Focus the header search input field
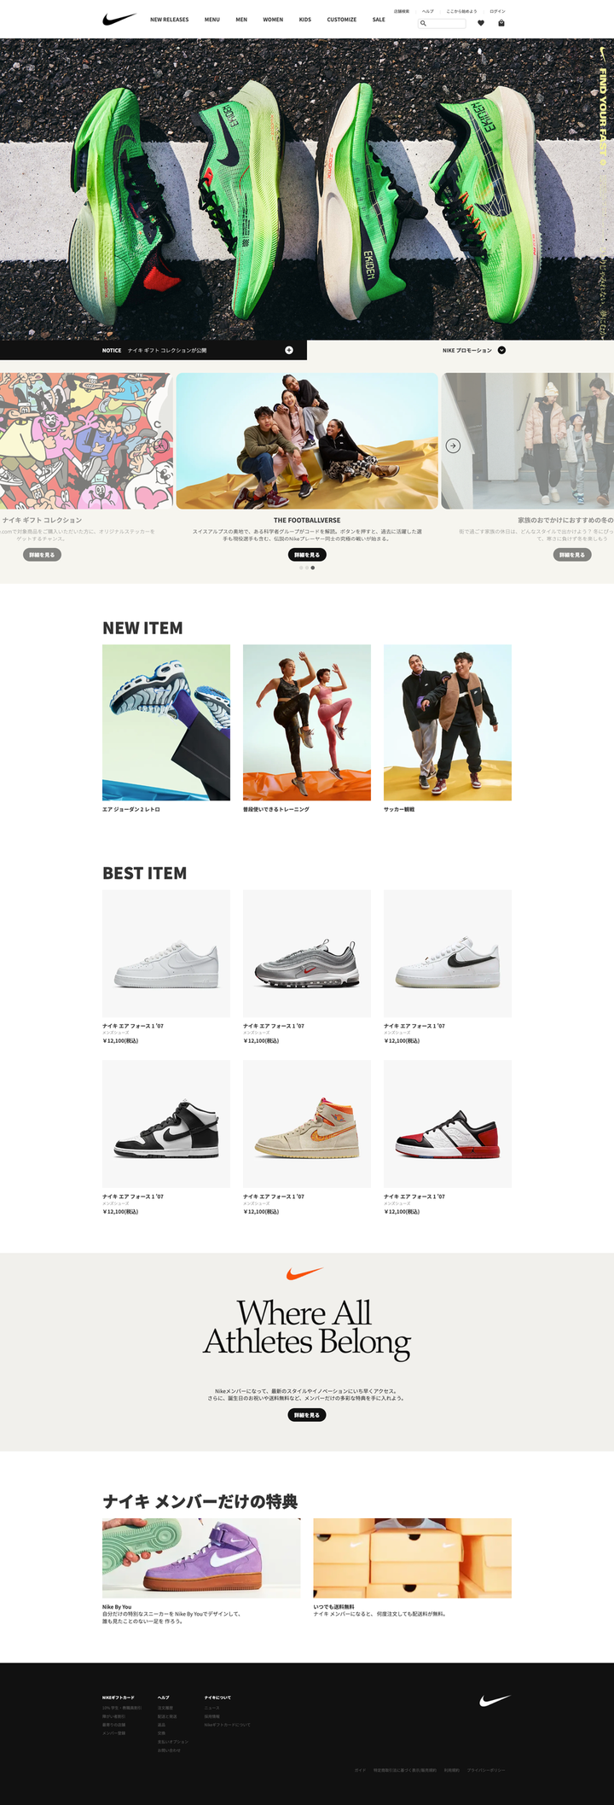 pos(442,23)
